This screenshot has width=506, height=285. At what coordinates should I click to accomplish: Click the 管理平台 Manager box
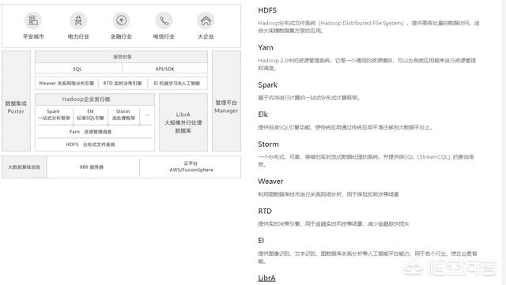coord(226,101)
